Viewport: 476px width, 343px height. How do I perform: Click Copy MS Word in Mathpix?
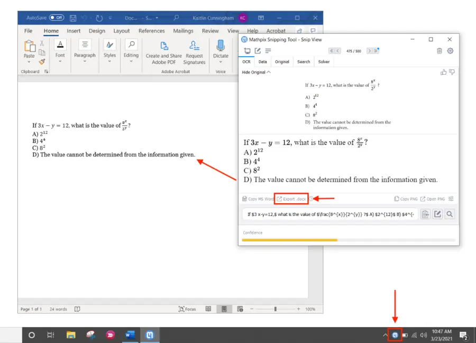tap(258, 199)
